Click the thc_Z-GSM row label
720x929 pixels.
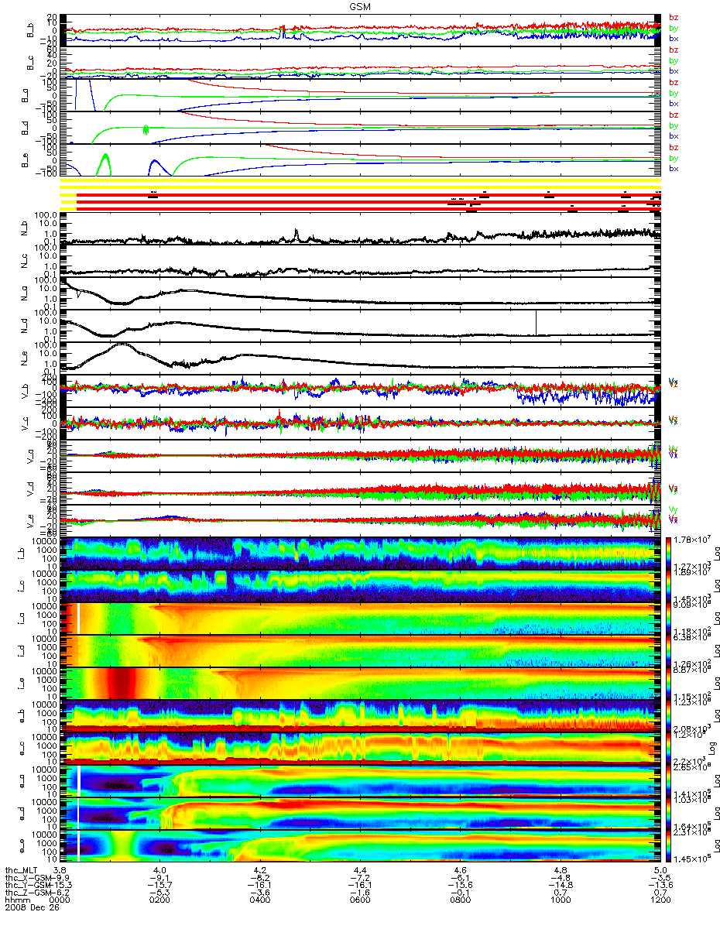coord(27,893)
